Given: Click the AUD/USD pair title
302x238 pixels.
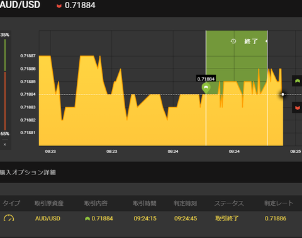Looking at the screenshot, I should [x=20, y=5].
